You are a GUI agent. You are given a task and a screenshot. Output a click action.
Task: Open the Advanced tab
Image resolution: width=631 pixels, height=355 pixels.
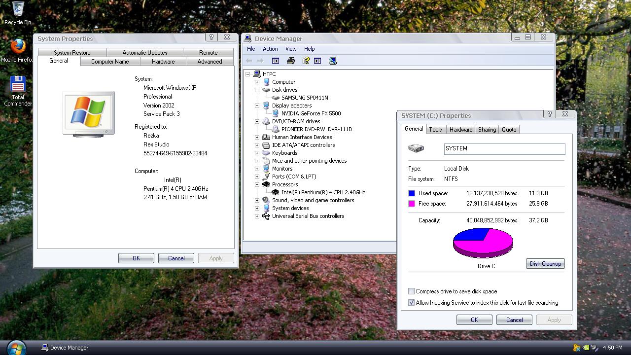coord(210,62)
